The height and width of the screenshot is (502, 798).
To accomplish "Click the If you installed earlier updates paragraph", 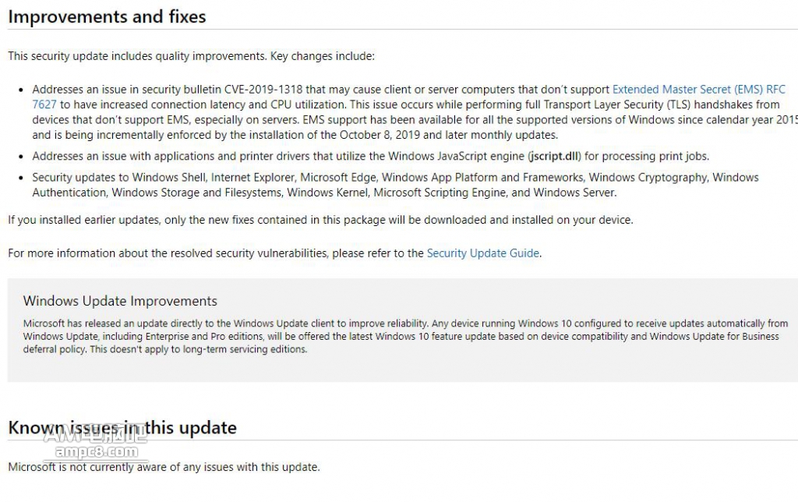I will coord(320,220).
